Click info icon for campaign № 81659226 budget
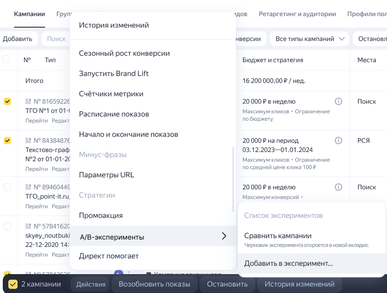 tap(338, 101)
